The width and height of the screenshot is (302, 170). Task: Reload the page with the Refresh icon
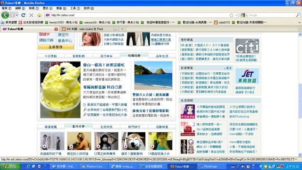tap(24, 15)
